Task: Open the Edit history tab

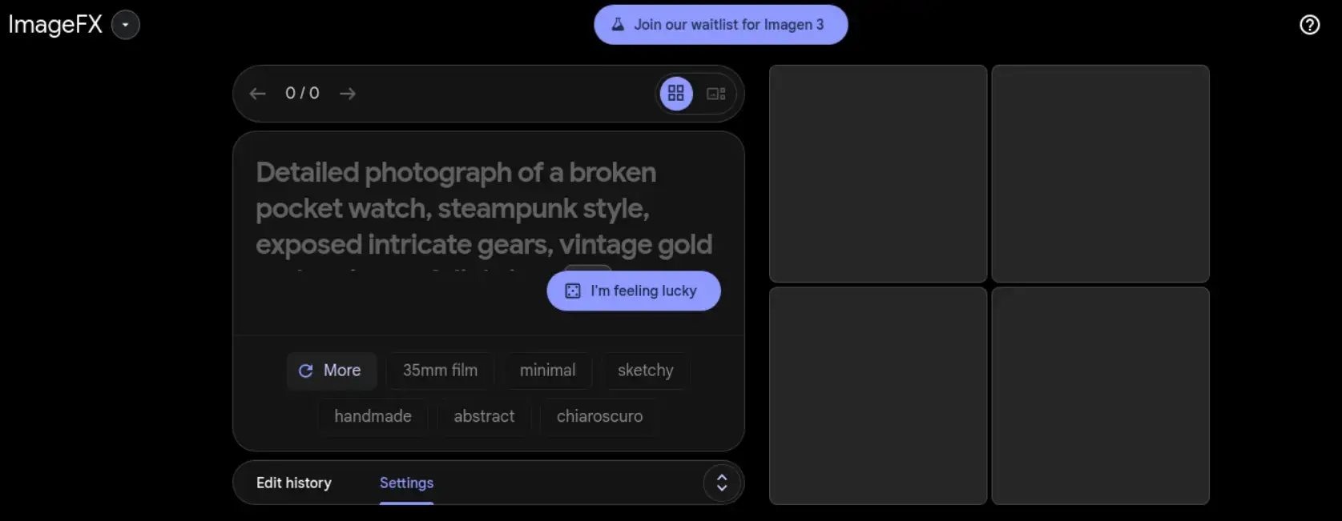Action: 293,483
